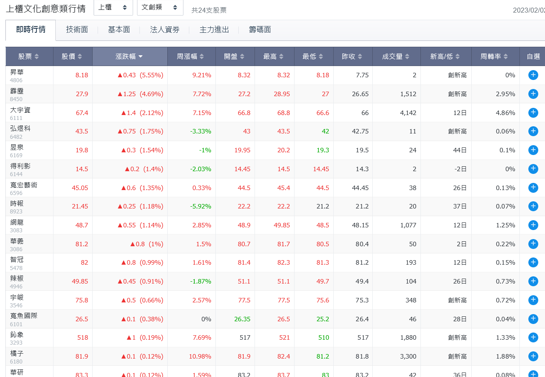Open stock 大宇資 6111 details

20,114
